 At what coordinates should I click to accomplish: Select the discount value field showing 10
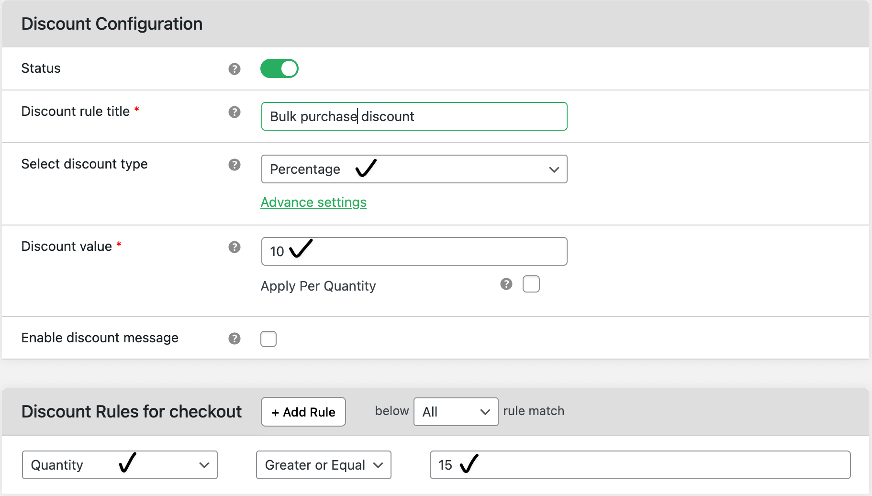pyautogui.click(x=414, y=251)
